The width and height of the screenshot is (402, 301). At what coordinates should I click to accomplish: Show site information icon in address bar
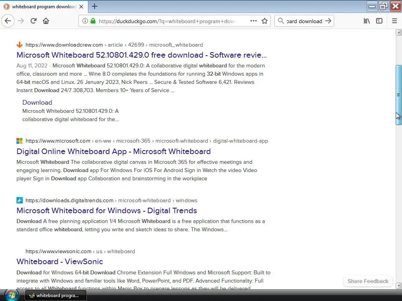coord(85,21)
